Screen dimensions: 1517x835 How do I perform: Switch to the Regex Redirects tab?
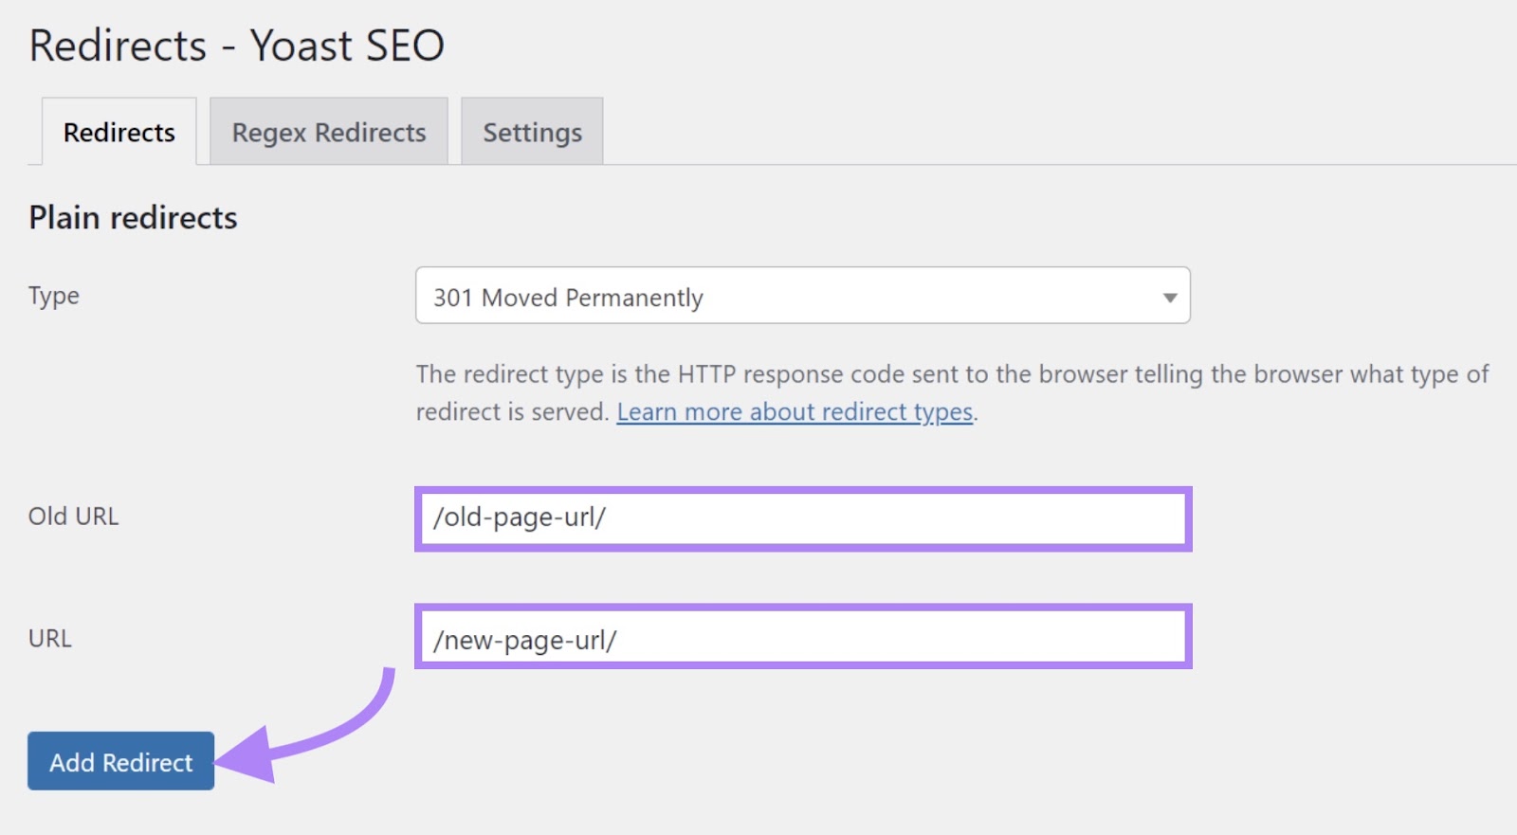(x=329, y=132)
